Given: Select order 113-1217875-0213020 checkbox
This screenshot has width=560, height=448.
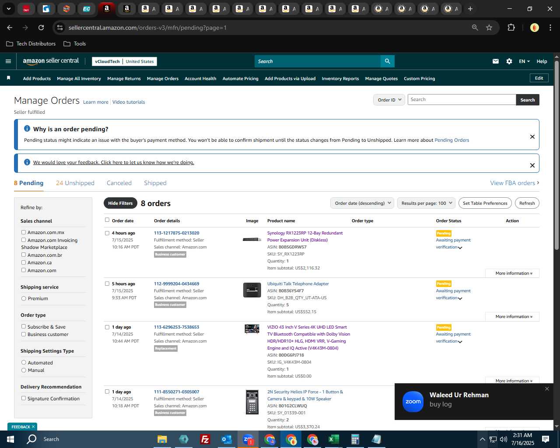Looking at the screenshot, I should [107, 233].
